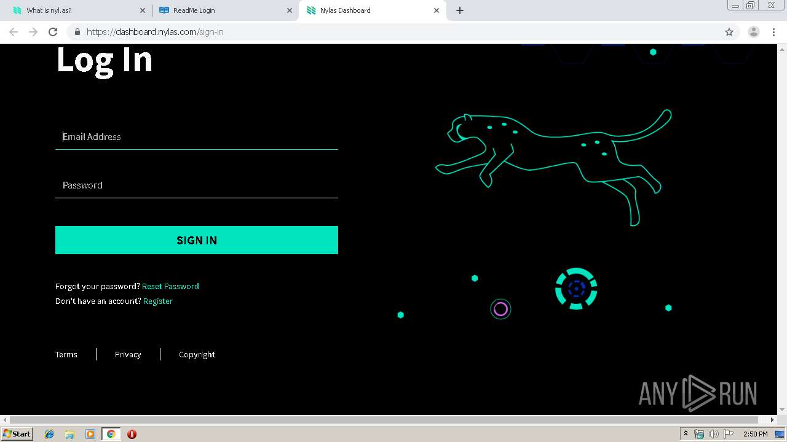Focus the Email Address field
This screenshot has height=442, width=787.
tap(197, 137)
